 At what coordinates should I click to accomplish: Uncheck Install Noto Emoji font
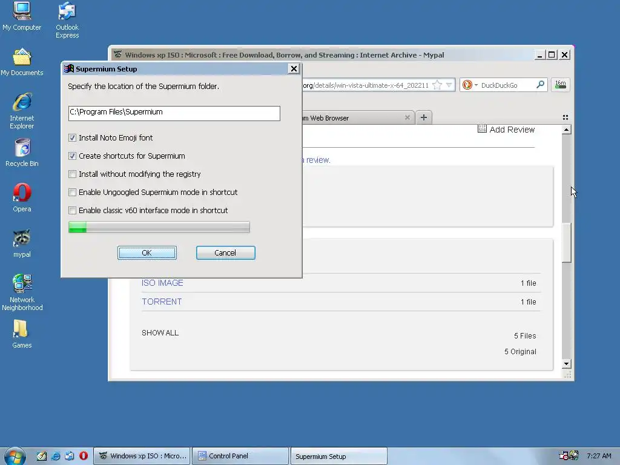[73, 137]
